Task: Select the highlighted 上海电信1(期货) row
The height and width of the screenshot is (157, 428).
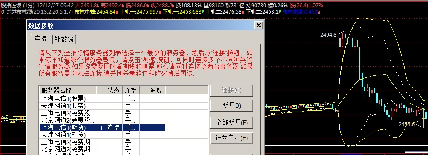Action: (x=102, y=127)
